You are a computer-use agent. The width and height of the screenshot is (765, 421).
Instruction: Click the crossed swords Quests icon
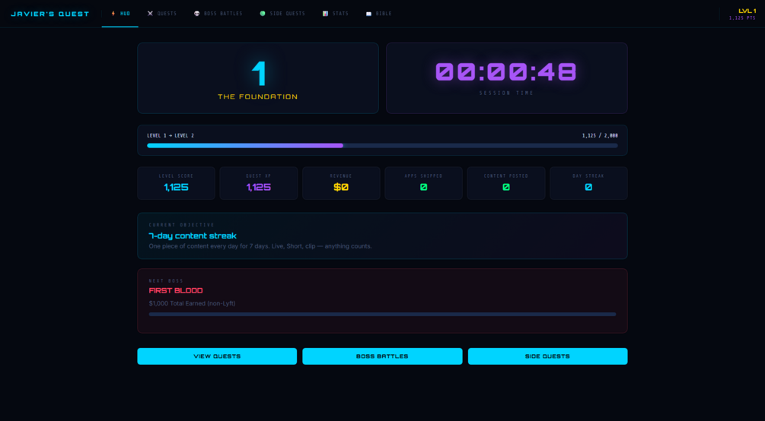(x=150, y=14)
